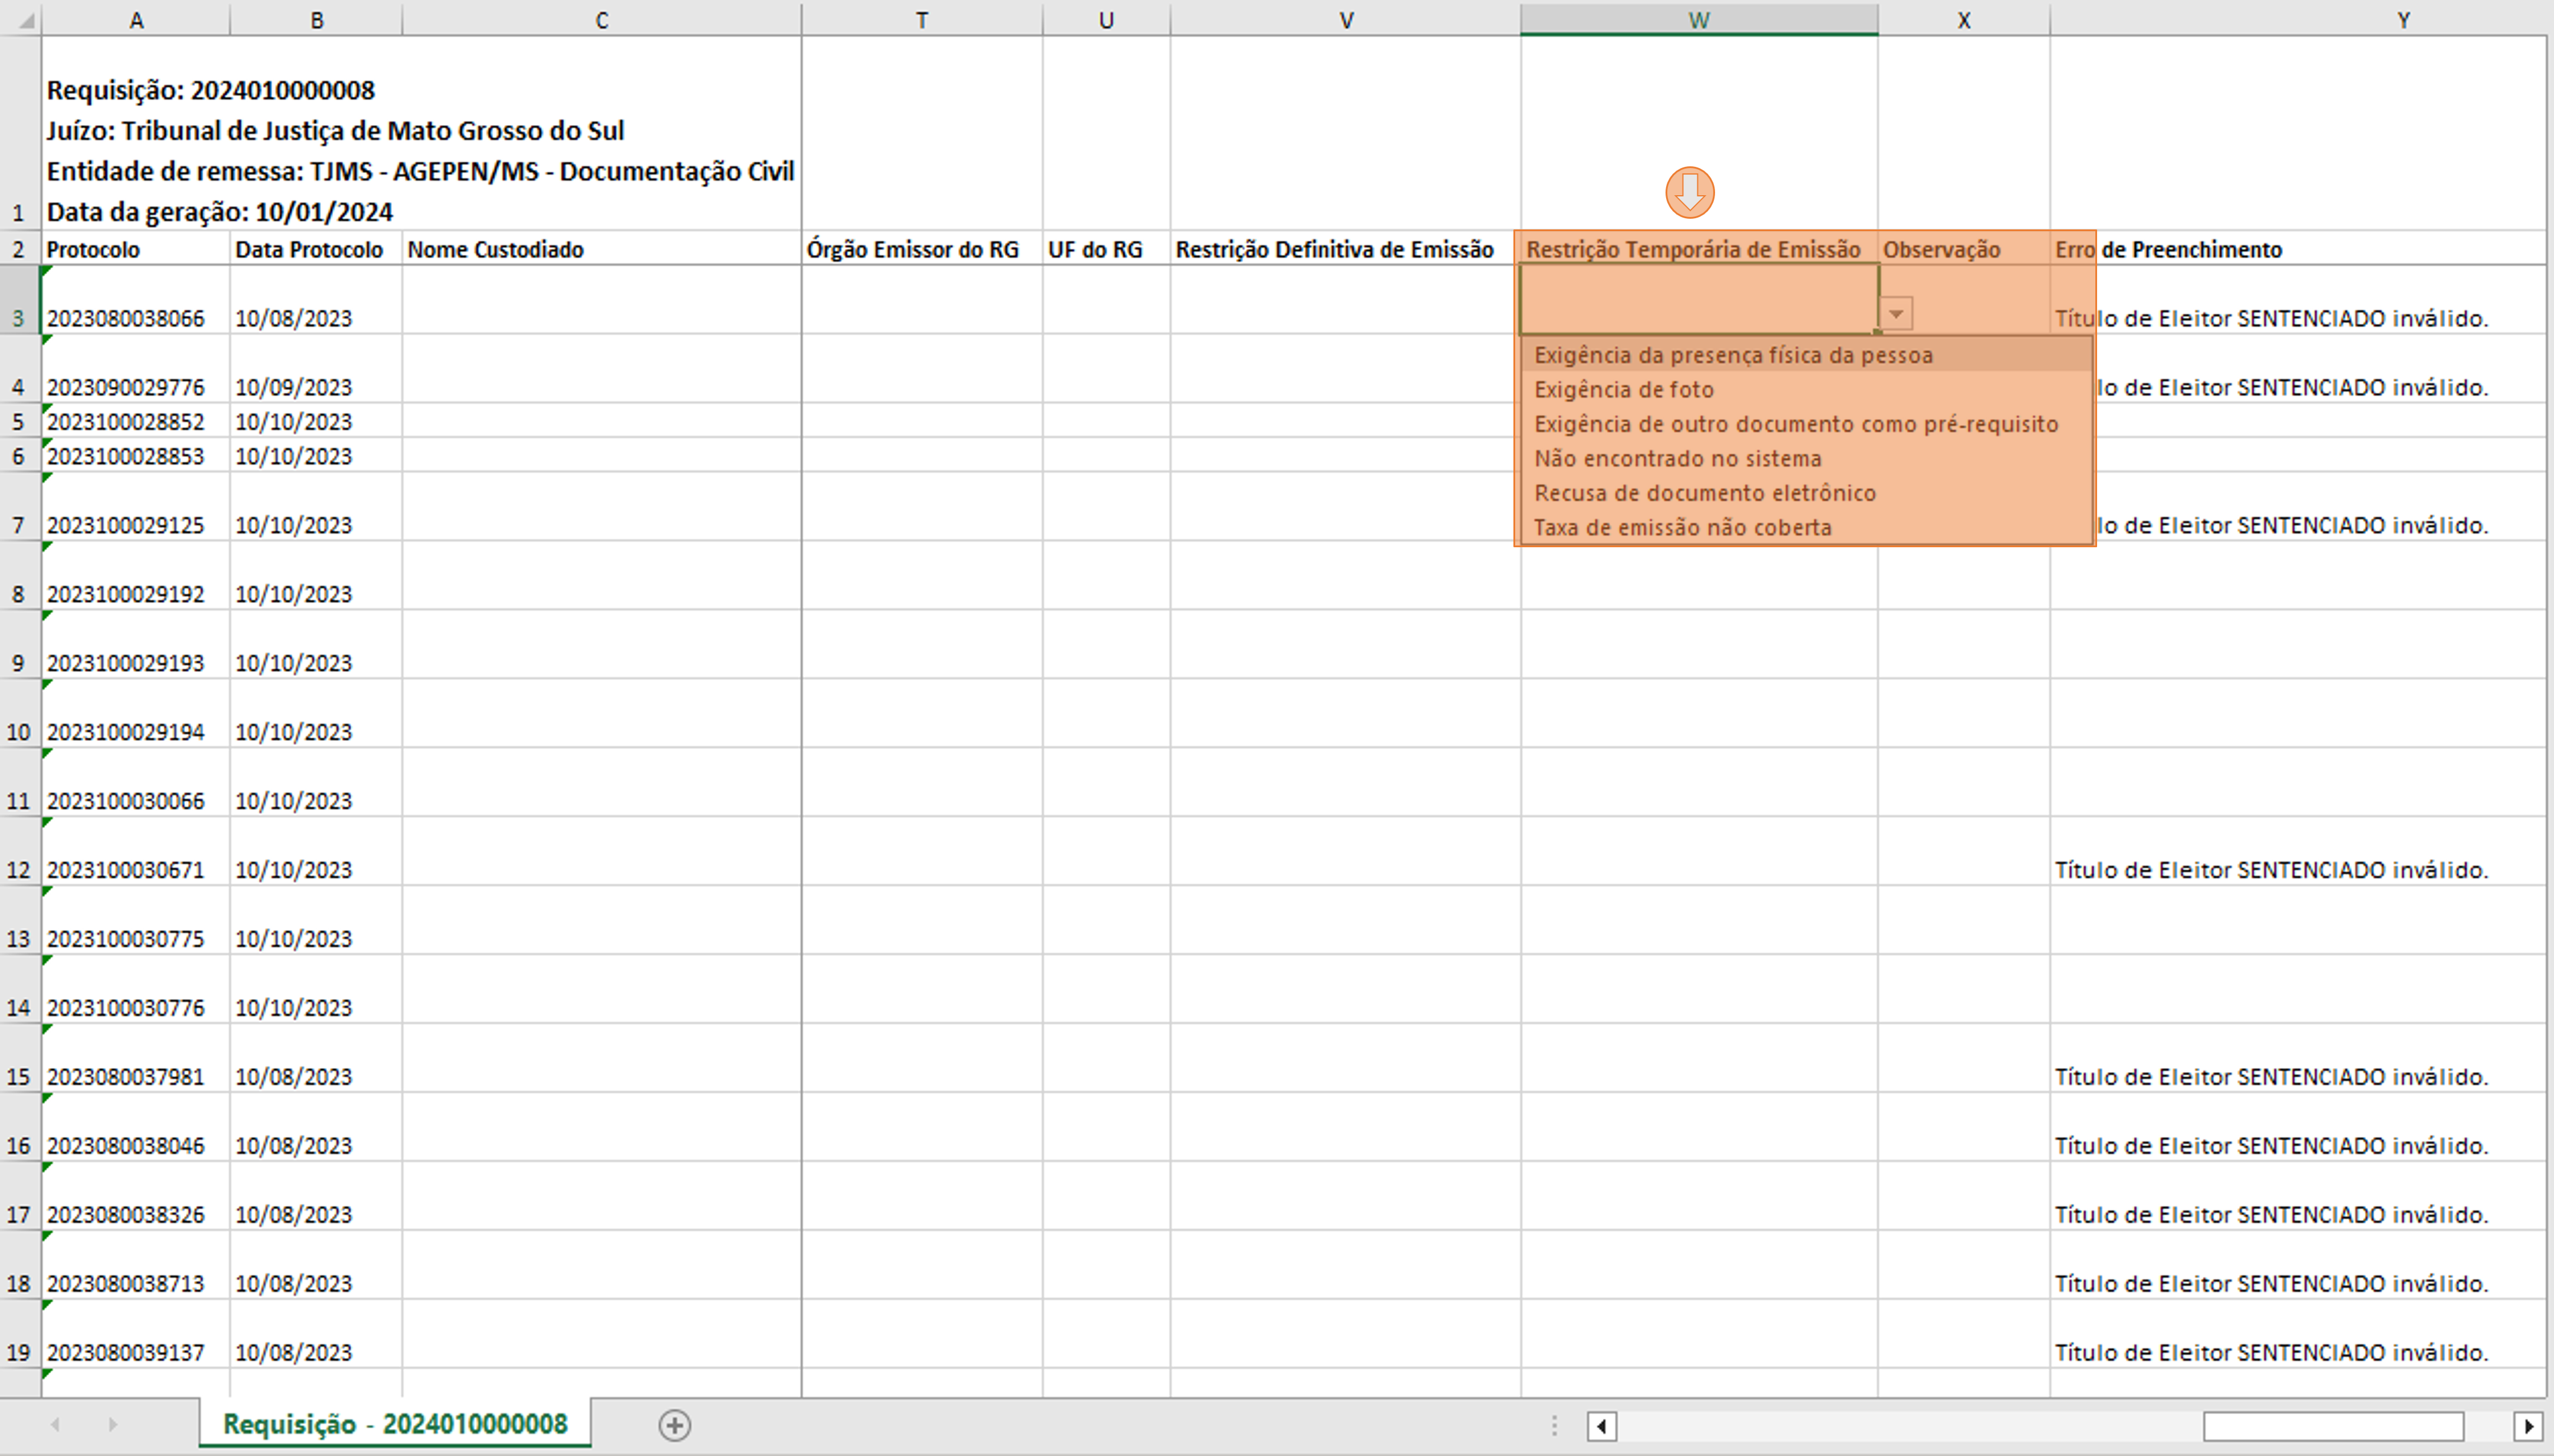This screenshot has height=1456, width=2554.
Task: Select column W header
Action: coord(1699,20)
